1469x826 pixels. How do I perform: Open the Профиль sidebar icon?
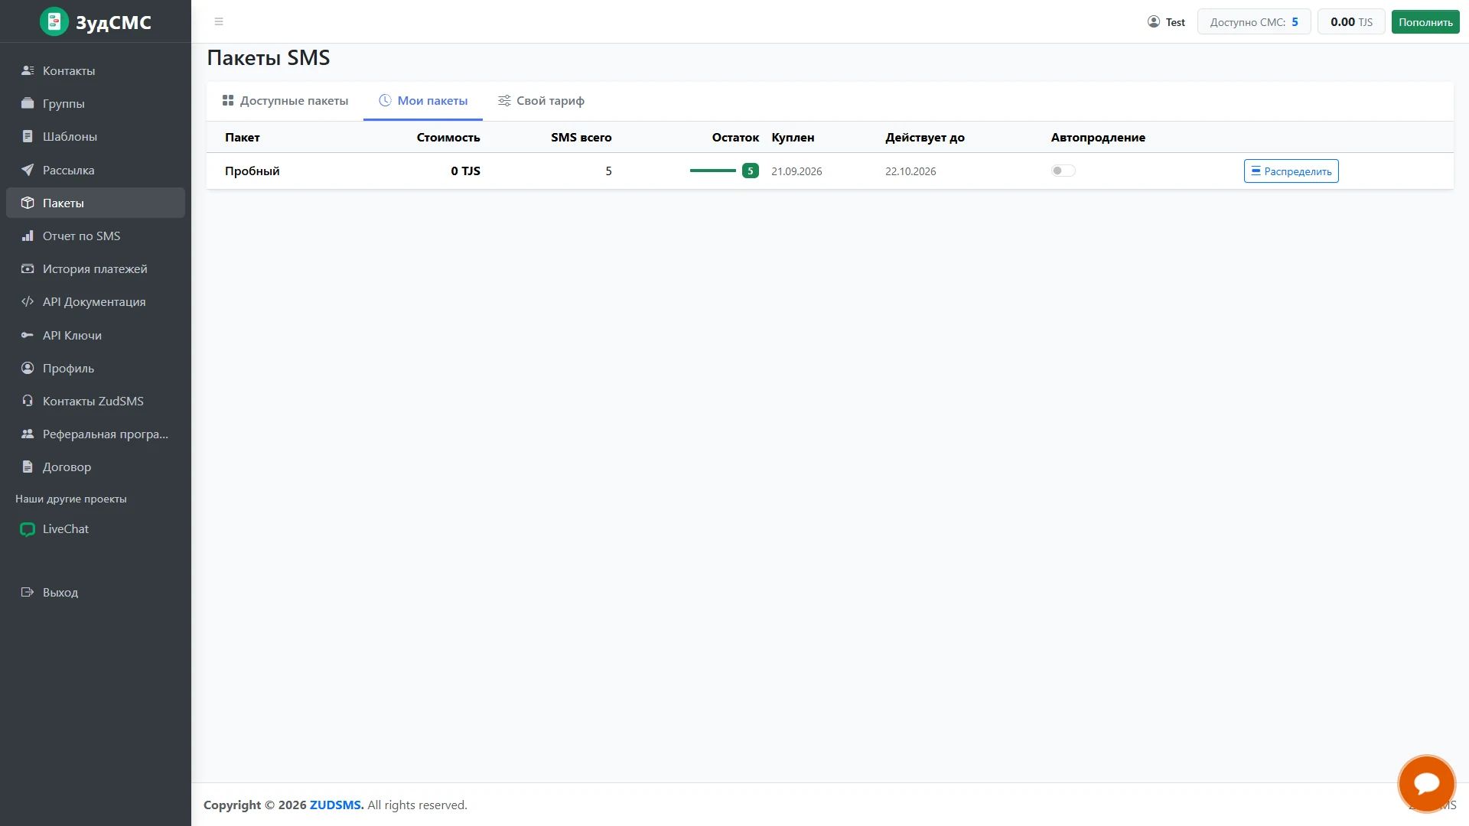click(28, 368)
